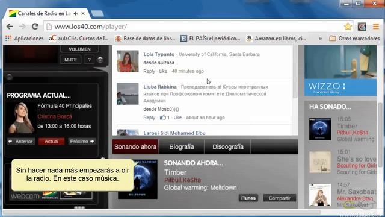This screenshot has width=385, height=217.
Task: Click the She's so lovely album thumbnail
Action: [x=320, y=162]
